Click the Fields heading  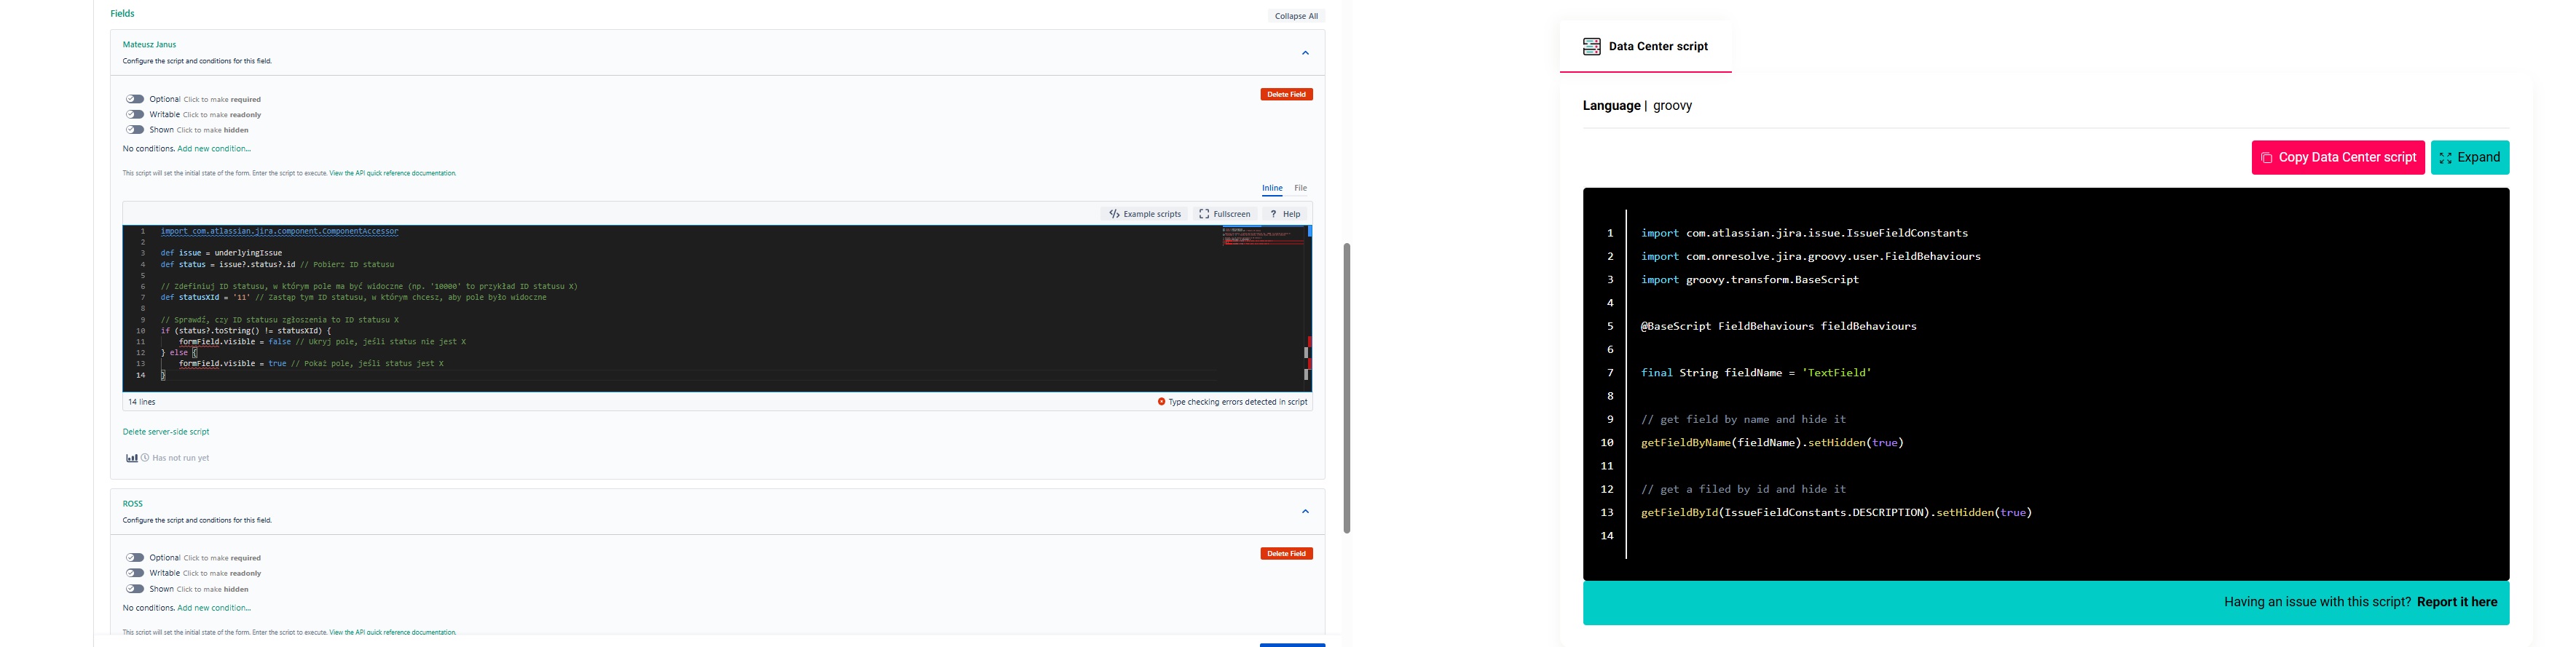(122, 14)
